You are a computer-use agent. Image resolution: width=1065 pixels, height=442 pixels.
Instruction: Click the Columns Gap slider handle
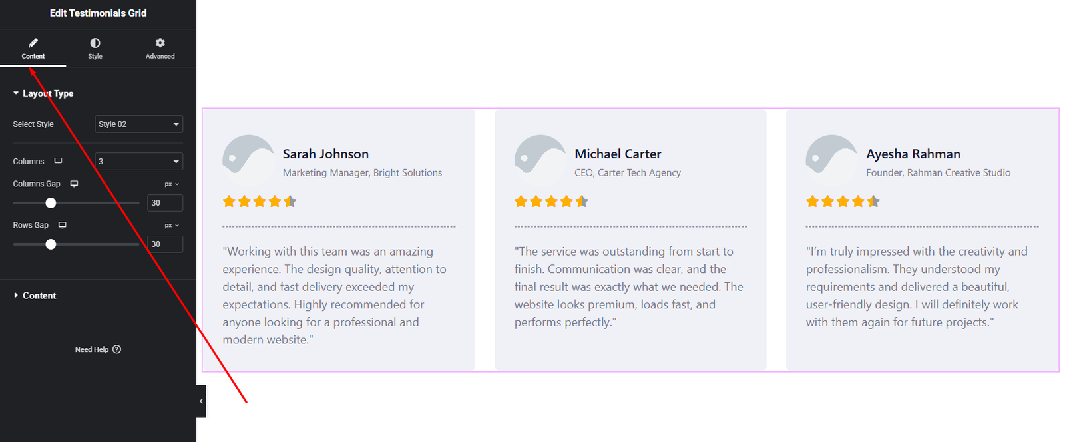[x=51, y=203]
